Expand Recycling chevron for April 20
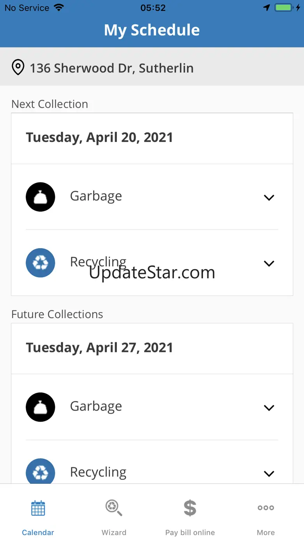Viewport: 304px width, 542px height. (x=269, y=263)
